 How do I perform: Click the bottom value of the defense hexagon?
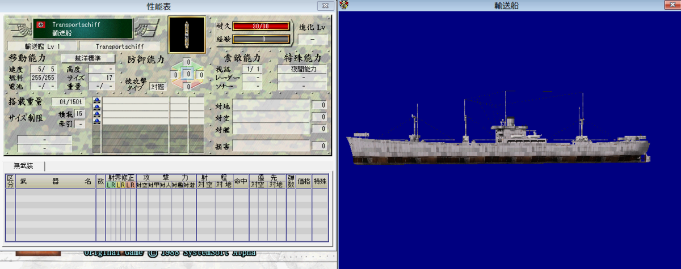click(x=188, y=87)
